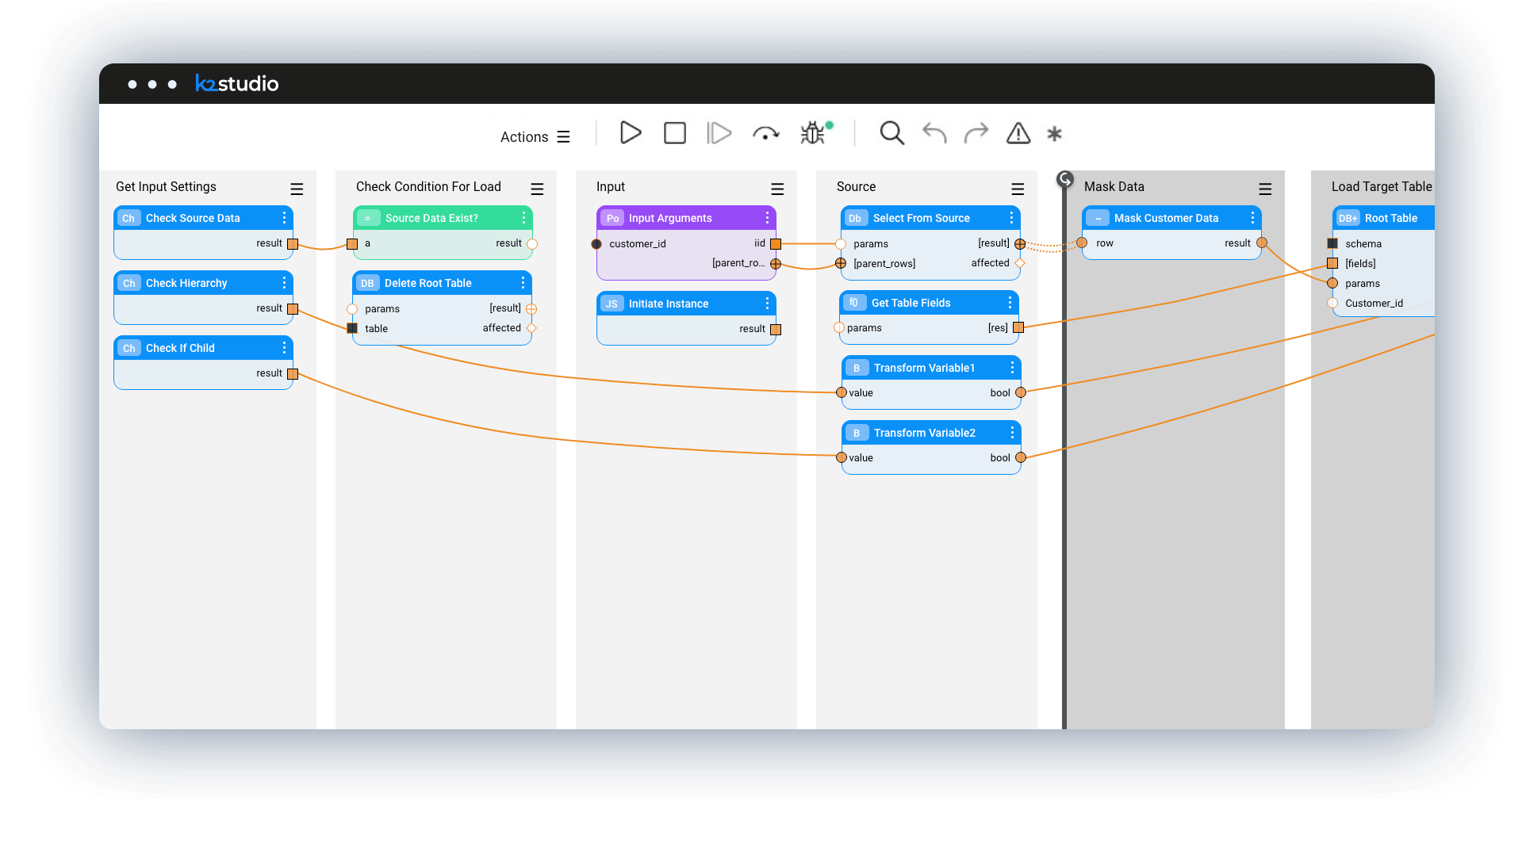Undo the last change with the undo arrow

pos(934,133)
